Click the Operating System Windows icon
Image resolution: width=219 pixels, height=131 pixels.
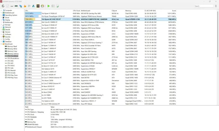pyautogui.click(x=4, y=15)
